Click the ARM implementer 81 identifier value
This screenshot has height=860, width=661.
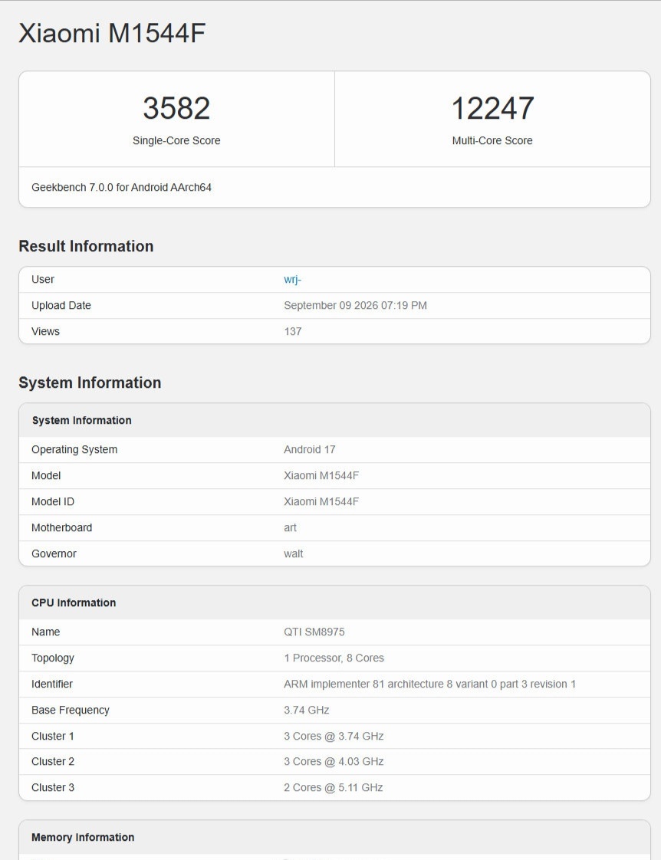pyautogui.click(x=429, y=684)
